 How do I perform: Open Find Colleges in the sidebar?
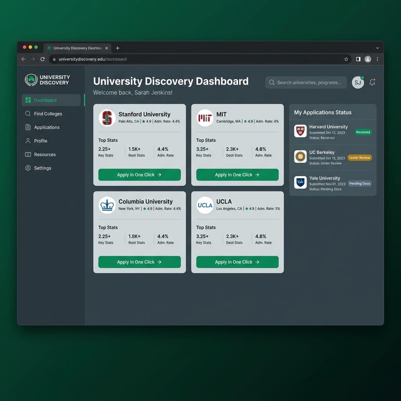pyautogui.click(x=51, y=114)
